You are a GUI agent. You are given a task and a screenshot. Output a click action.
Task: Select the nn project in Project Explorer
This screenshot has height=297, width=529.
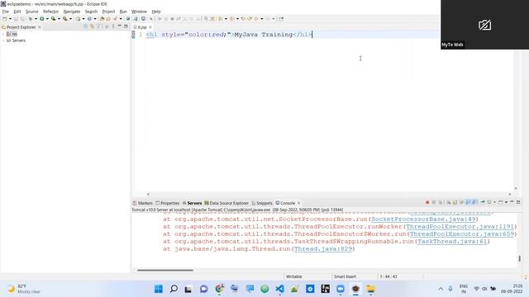pyautogui.click(x=12, y=34)
